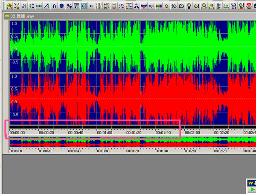Click the left-pointing arrow Reverse icon
Image resolution: width=256 pixels, height=194 pixels.
[x=92, y=6]
